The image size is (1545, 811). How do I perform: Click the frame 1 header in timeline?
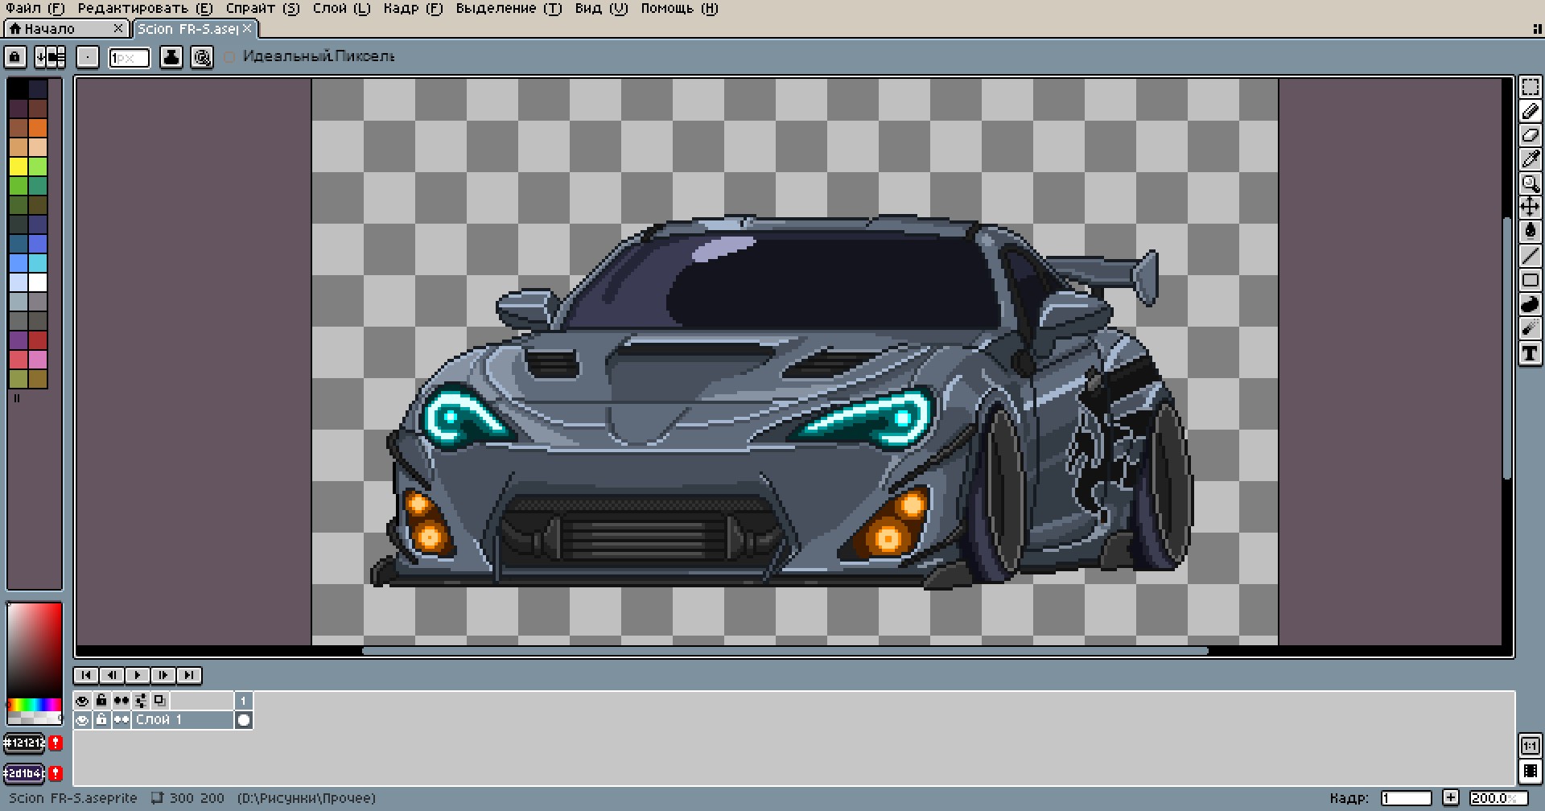pyautogui.click(x=244, y=701)
